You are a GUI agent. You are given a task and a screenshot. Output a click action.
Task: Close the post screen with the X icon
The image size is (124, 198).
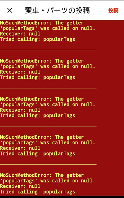click(x=10, y=10)
